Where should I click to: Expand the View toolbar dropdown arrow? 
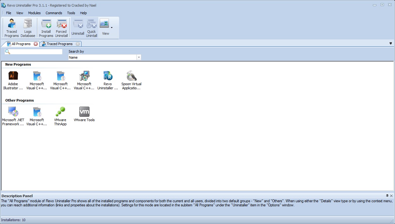[x=112, y=28]
